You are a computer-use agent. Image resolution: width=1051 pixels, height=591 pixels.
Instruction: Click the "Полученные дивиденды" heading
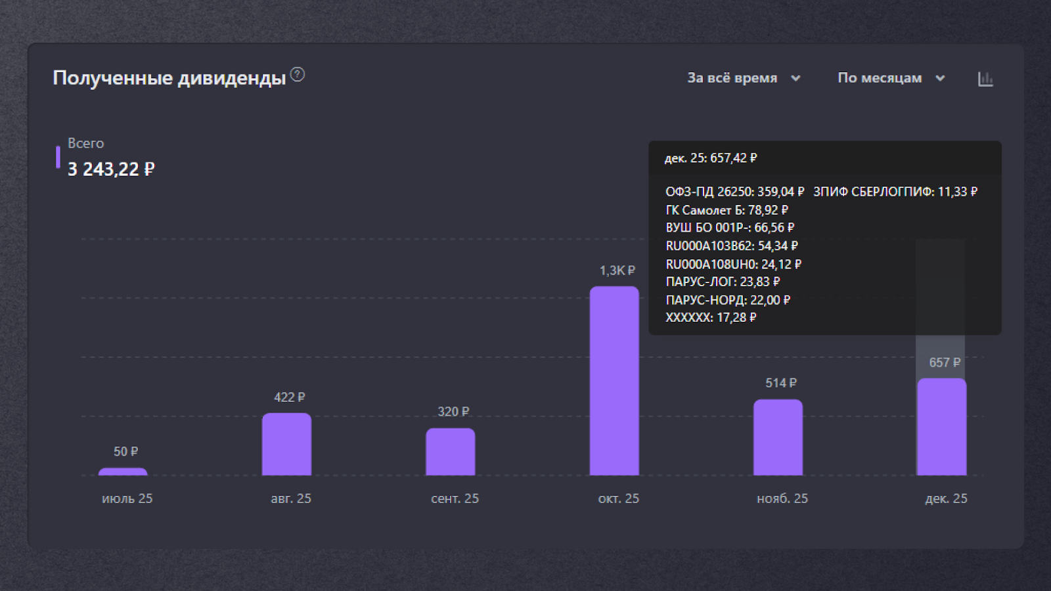(169, 78)
